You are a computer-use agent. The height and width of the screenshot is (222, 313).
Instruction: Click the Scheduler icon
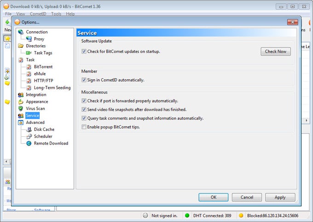coord(29,136)
